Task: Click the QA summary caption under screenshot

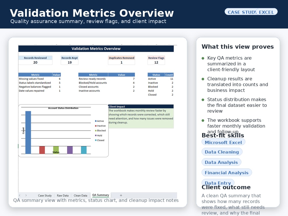Action: click(x=96, y=200)
